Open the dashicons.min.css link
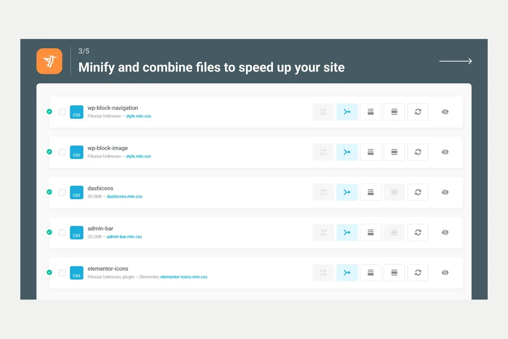 pos(124,197)
